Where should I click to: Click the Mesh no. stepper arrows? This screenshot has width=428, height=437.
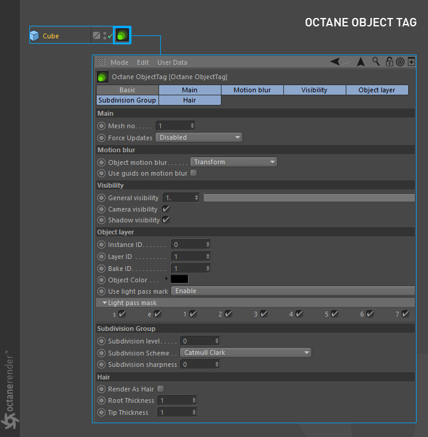[192, 126]
